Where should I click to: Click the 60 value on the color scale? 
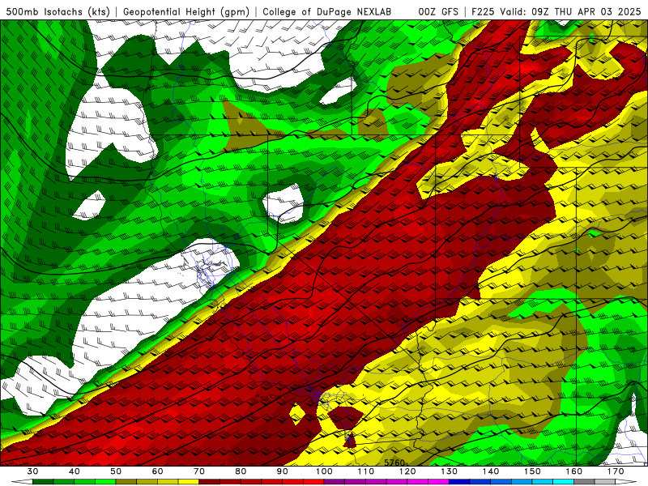[157, 471]
